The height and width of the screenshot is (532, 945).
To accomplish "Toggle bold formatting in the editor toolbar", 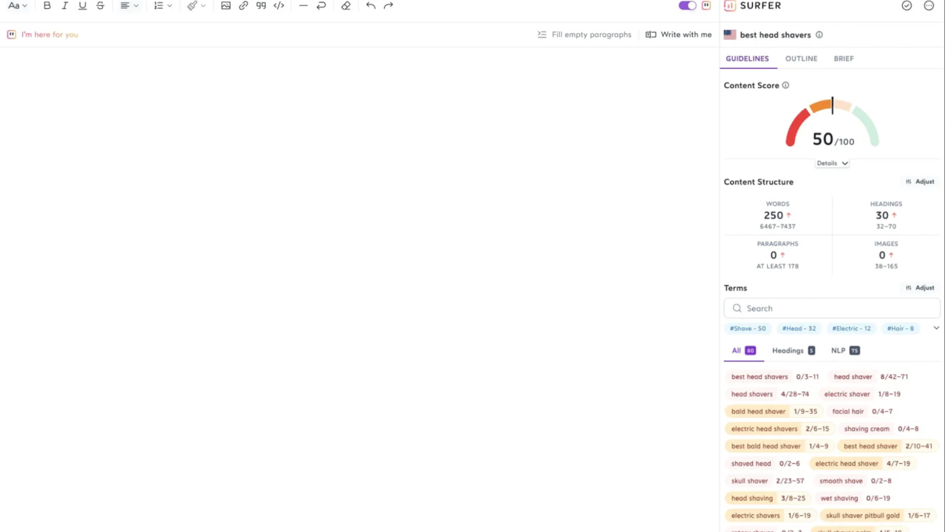I will coord(47,6).
